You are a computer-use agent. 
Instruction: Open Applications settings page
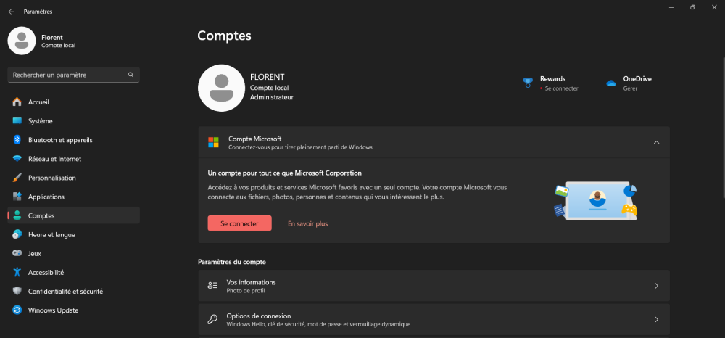click(x=73, y=197)
